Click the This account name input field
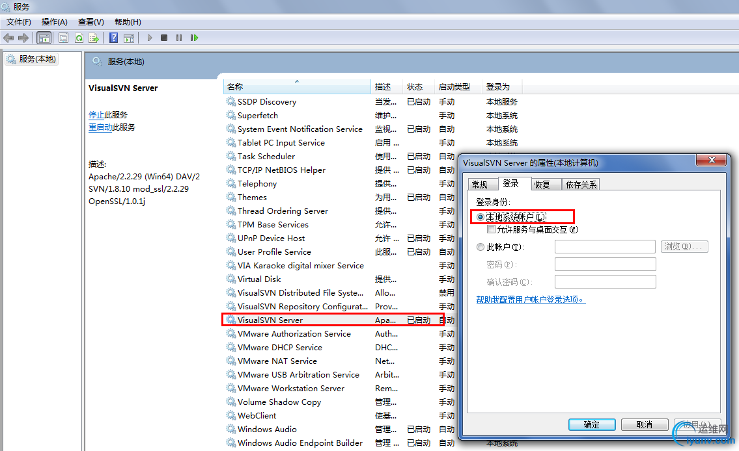The width and height of the screenshot is (739, 451). 605,246
